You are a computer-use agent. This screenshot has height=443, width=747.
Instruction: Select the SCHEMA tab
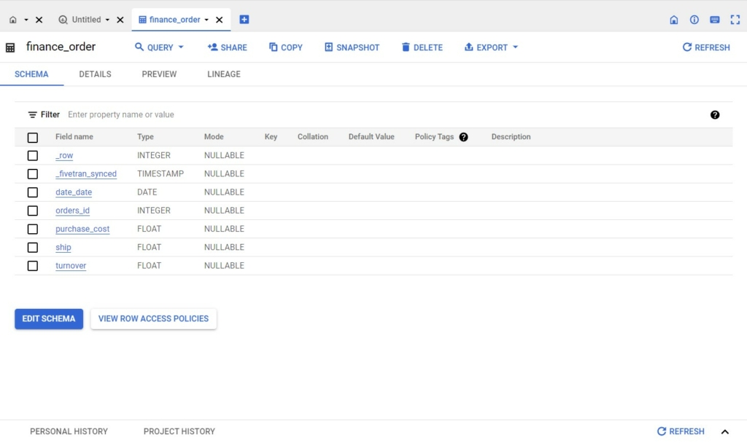(31, 74)
